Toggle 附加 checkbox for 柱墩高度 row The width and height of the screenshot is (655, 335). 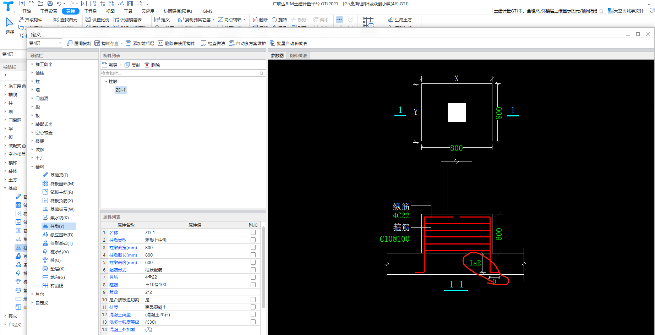coord(253,262)
